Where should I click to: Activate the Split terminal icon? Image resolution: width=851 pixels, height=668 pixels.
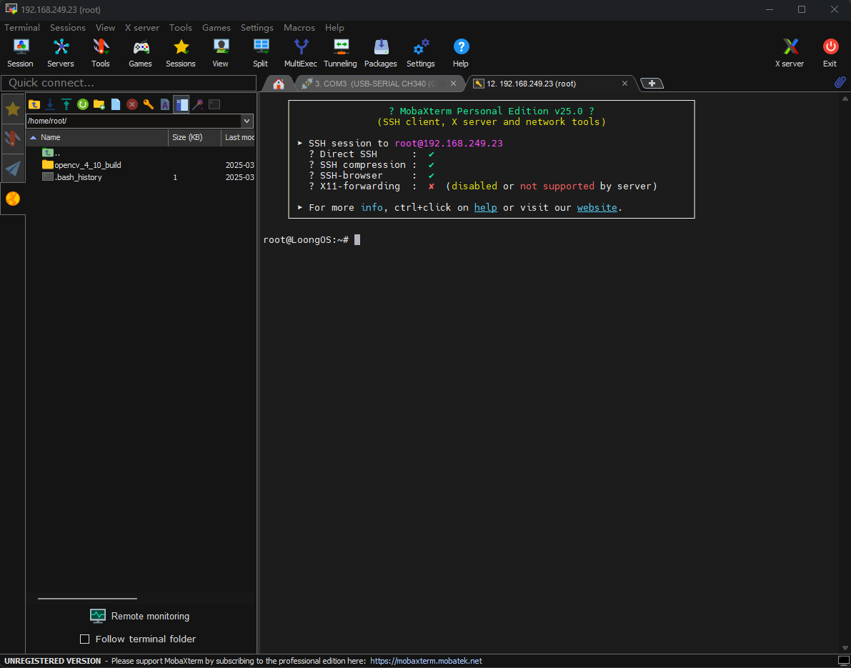click(x=261, y=53)
